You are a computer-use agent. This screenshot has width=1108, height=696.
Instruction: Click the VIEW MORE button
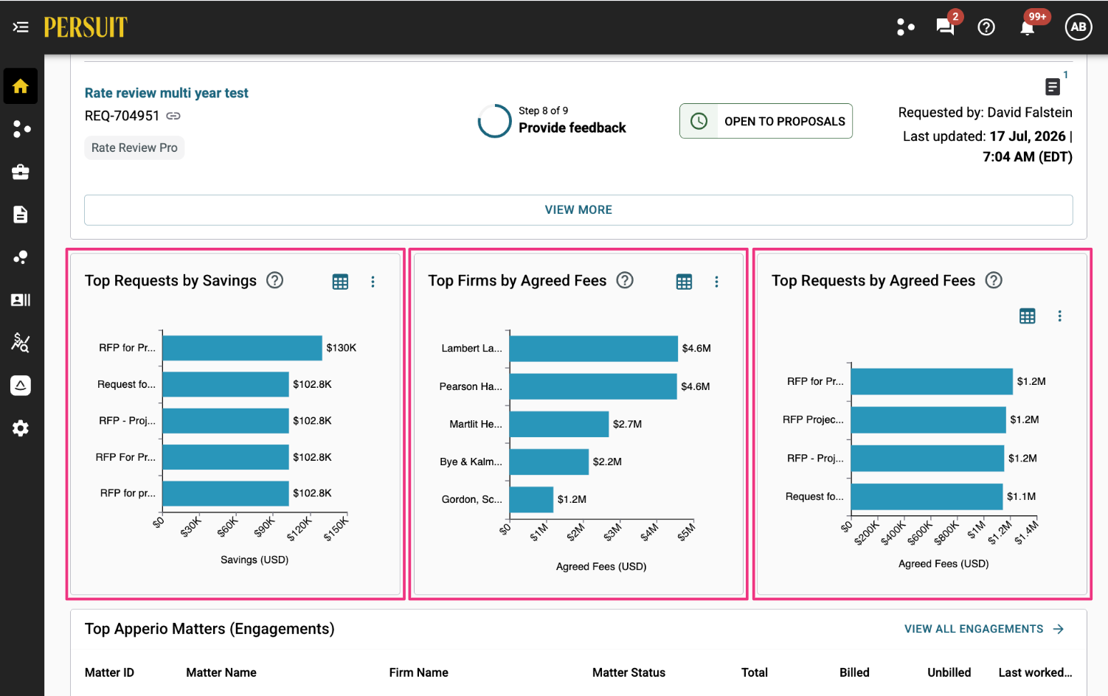pyautogui.click(x=578, y=210)
